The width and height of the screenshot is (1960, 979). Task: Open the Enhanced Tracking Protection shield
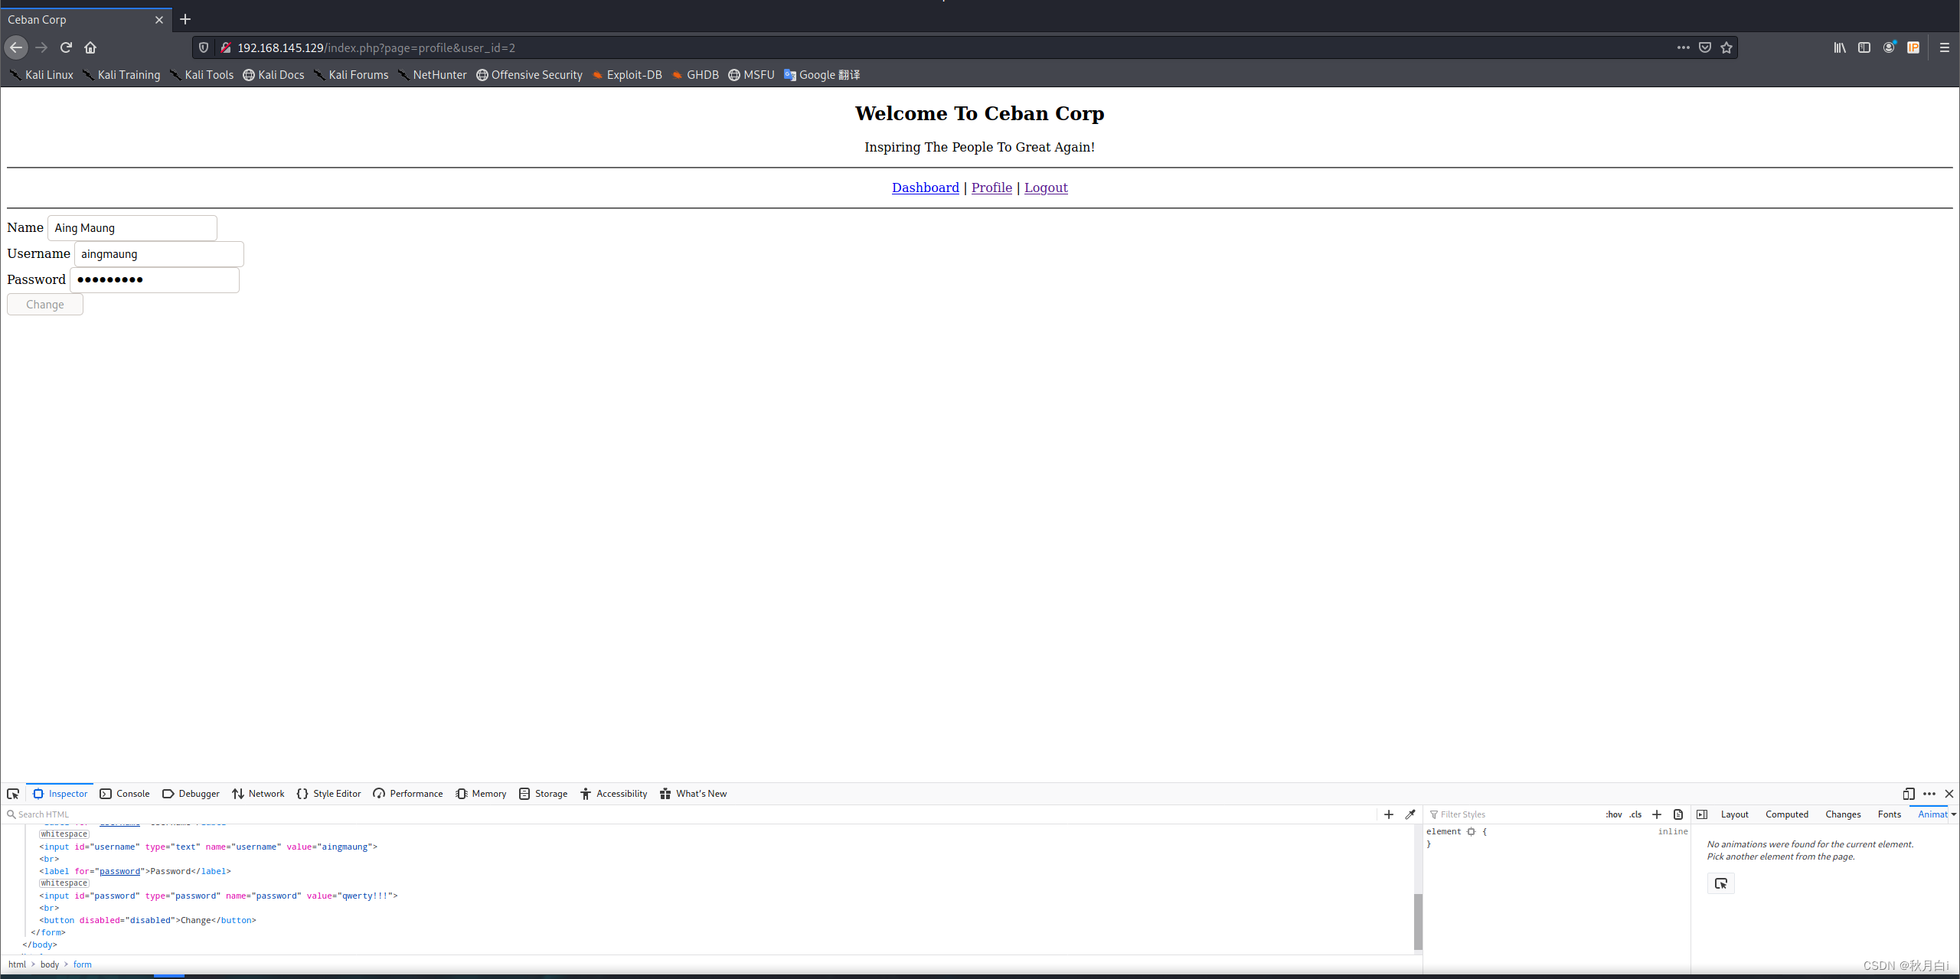(202, 47)
